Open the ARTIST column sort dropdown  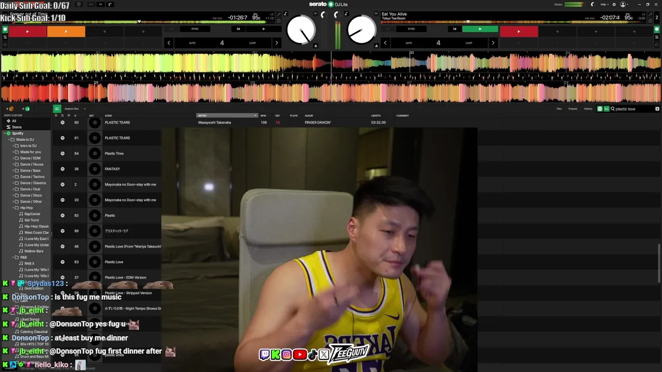(255, 116)
